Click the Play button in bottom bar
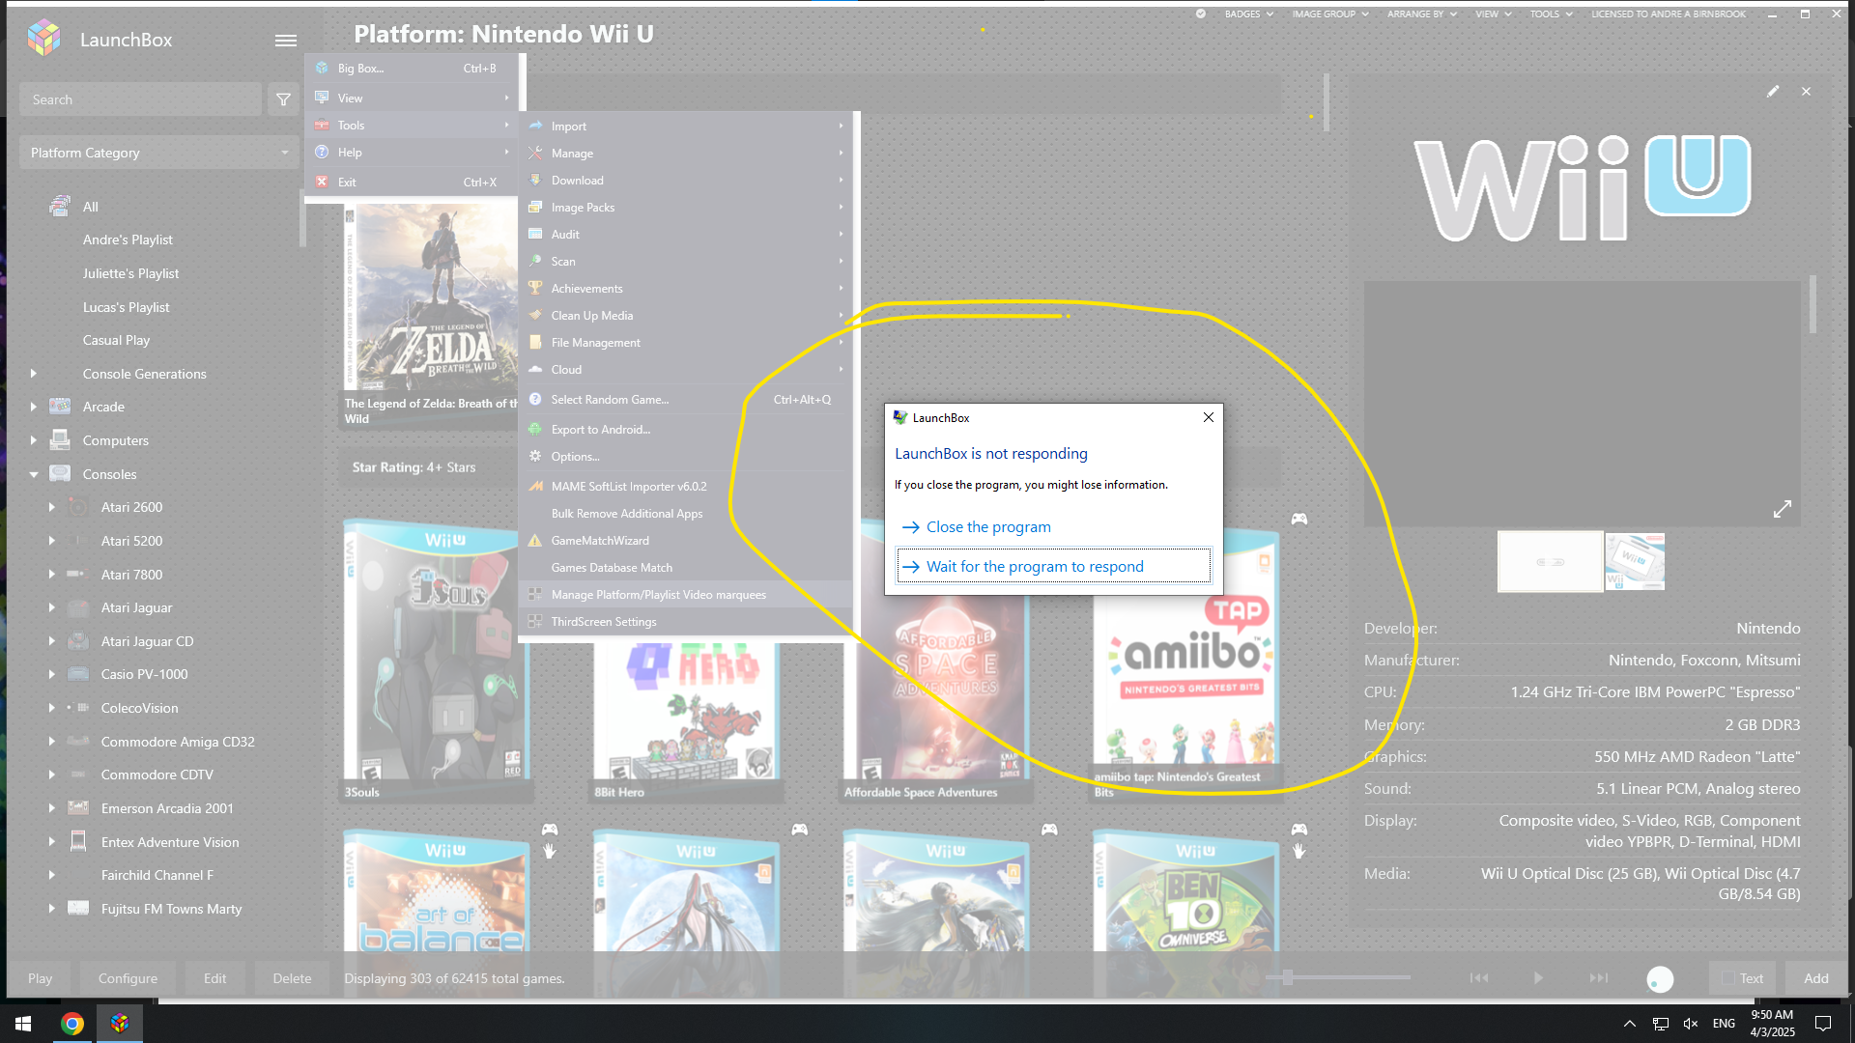The height and width of the screenshot is (1043, 1855). (40, 978)
